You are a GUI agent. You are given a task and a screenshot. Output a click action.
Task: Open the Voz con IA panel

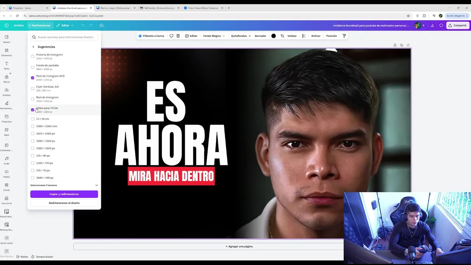coord(7,200)
